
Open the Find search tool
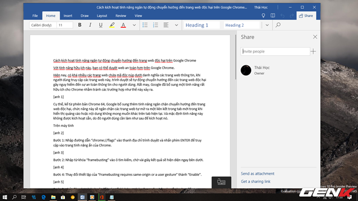click(x=278, y=25)
